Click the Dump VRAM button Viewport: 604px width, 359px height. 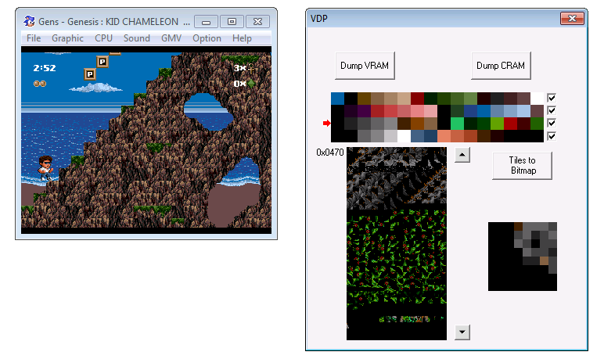click(365, 66)
